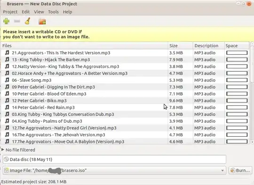Click the space bar in Psalms of Dub row
The height and width of the screenshot is (185, 254).
click(x=237, y=121)
